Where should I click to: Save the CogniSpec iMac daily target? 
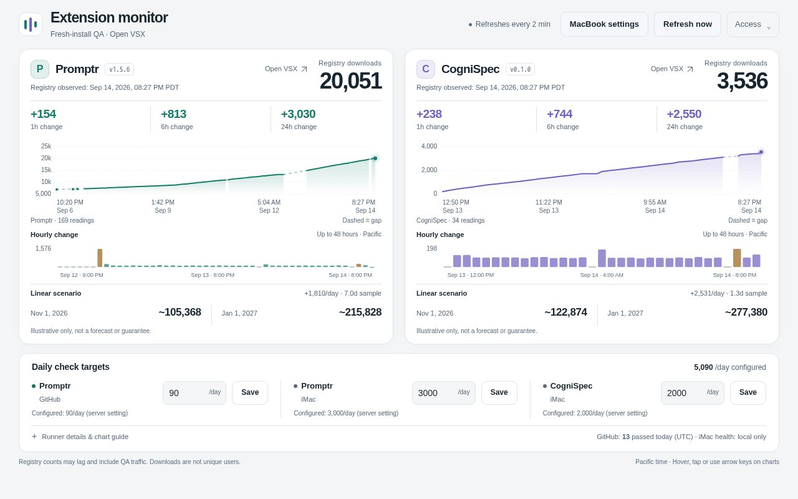[748, 393]
